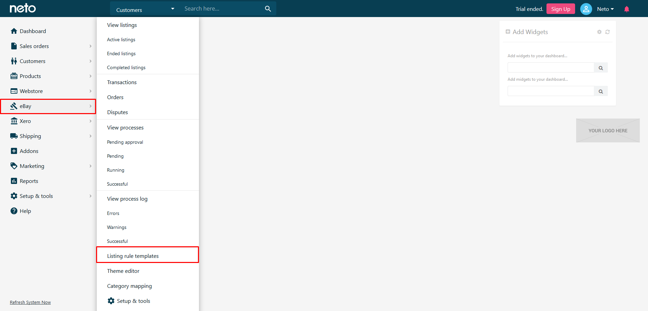The width and height of the screenshot is (648, 311).
Task: Click the Neto logo
Action: [x=23, y=8]
